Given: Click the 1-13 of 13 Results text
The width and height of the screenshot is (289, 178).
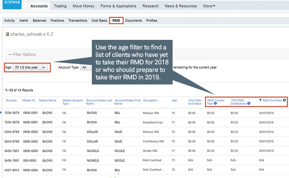Looking at the screenshot, I should click(19, 90).
